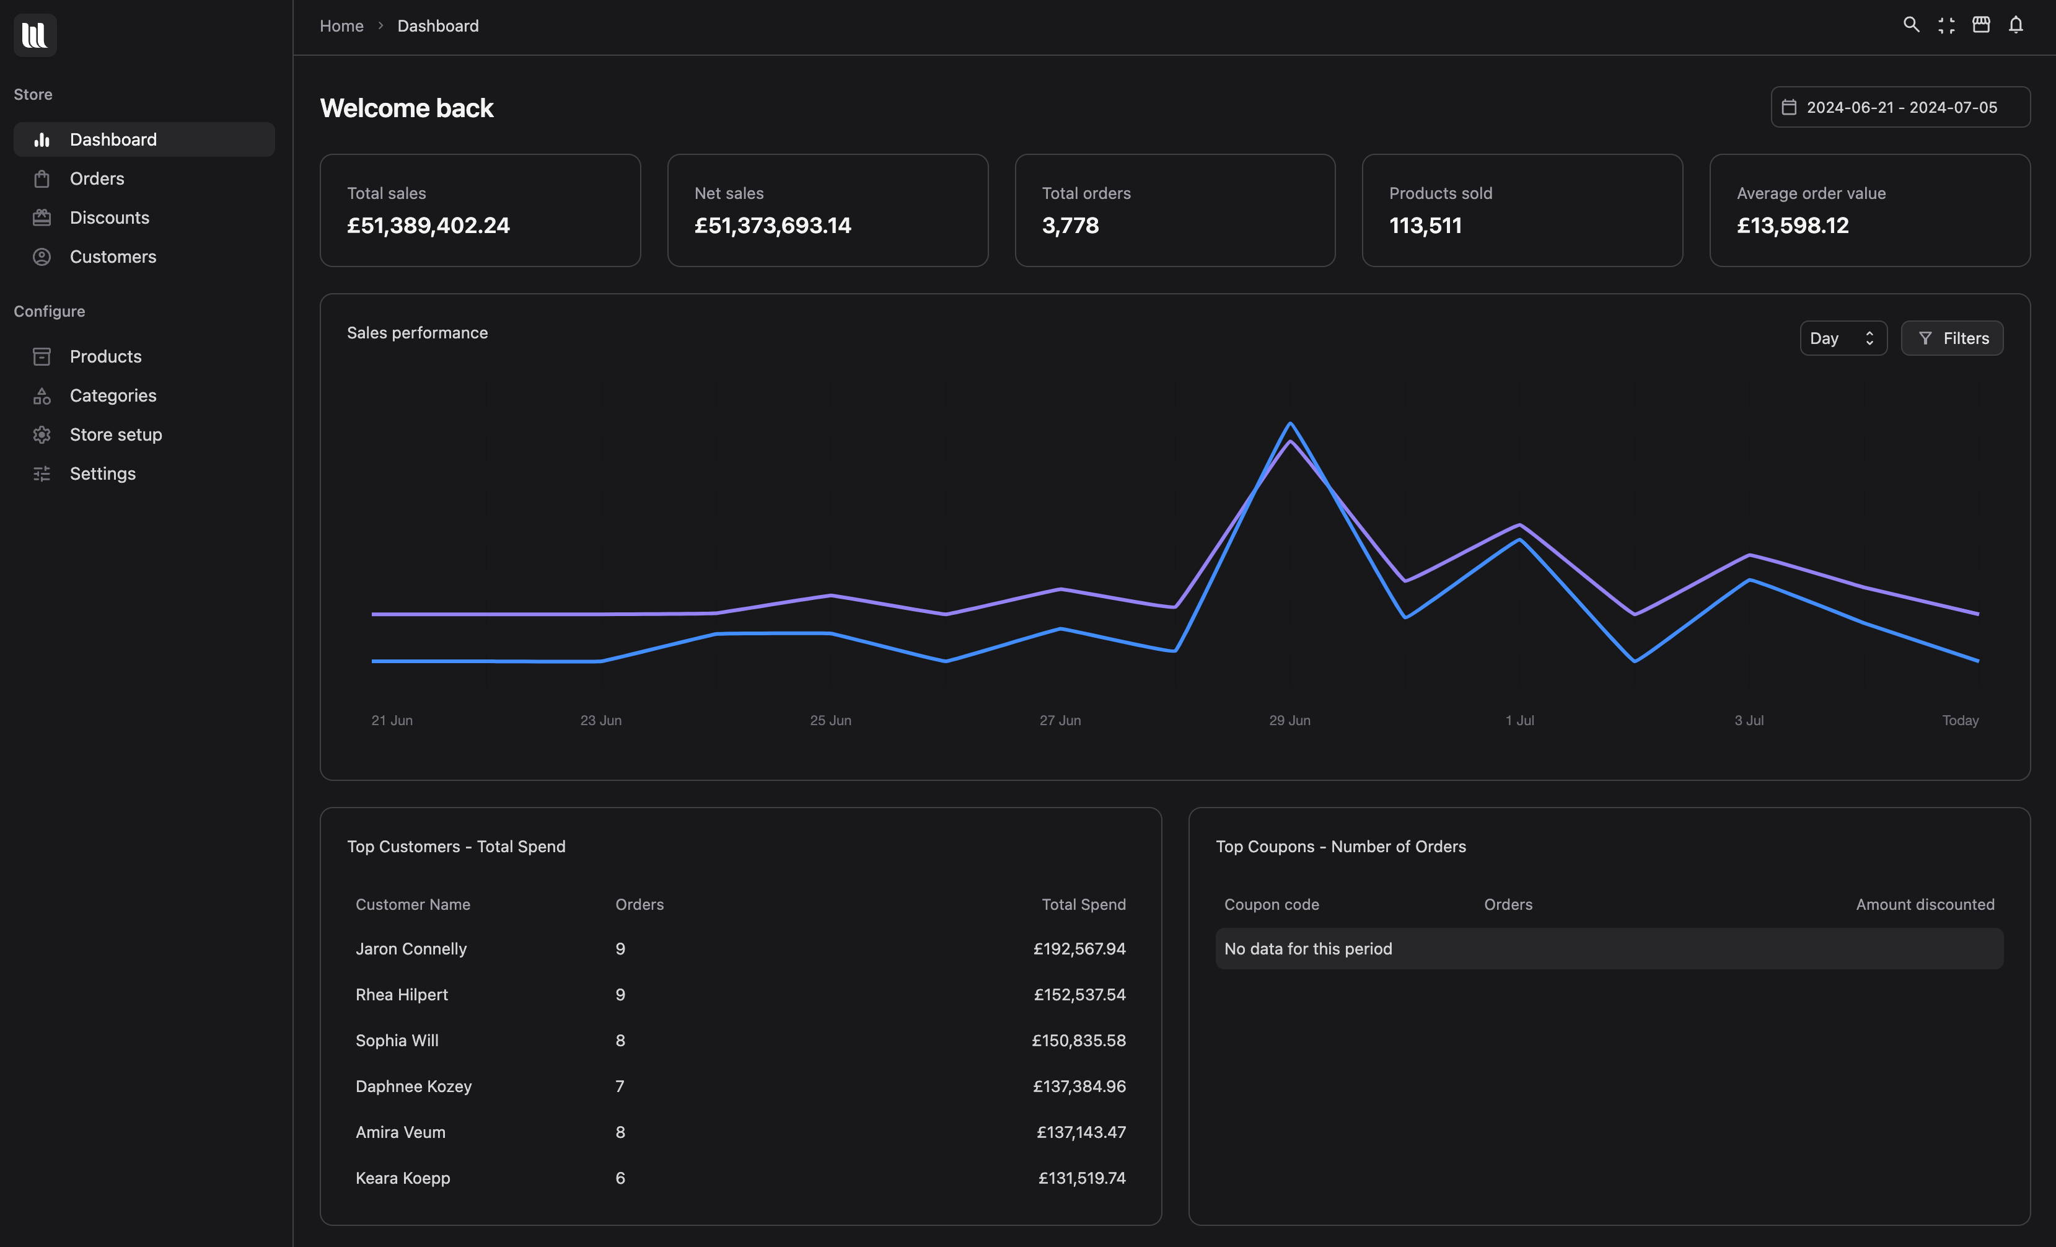The image size is (2056, 1247).
Task: Open global search via the magnifier icon
Action: 1911,25
